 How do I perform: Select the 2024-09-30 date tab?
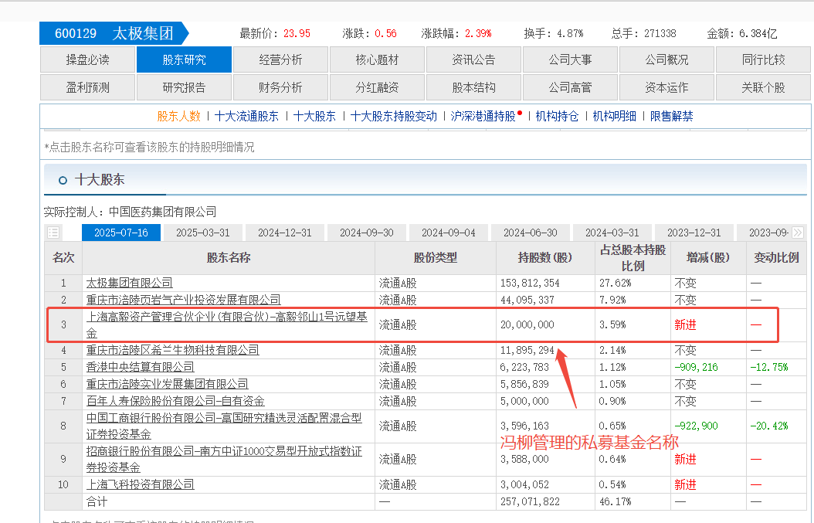[367, 233]
